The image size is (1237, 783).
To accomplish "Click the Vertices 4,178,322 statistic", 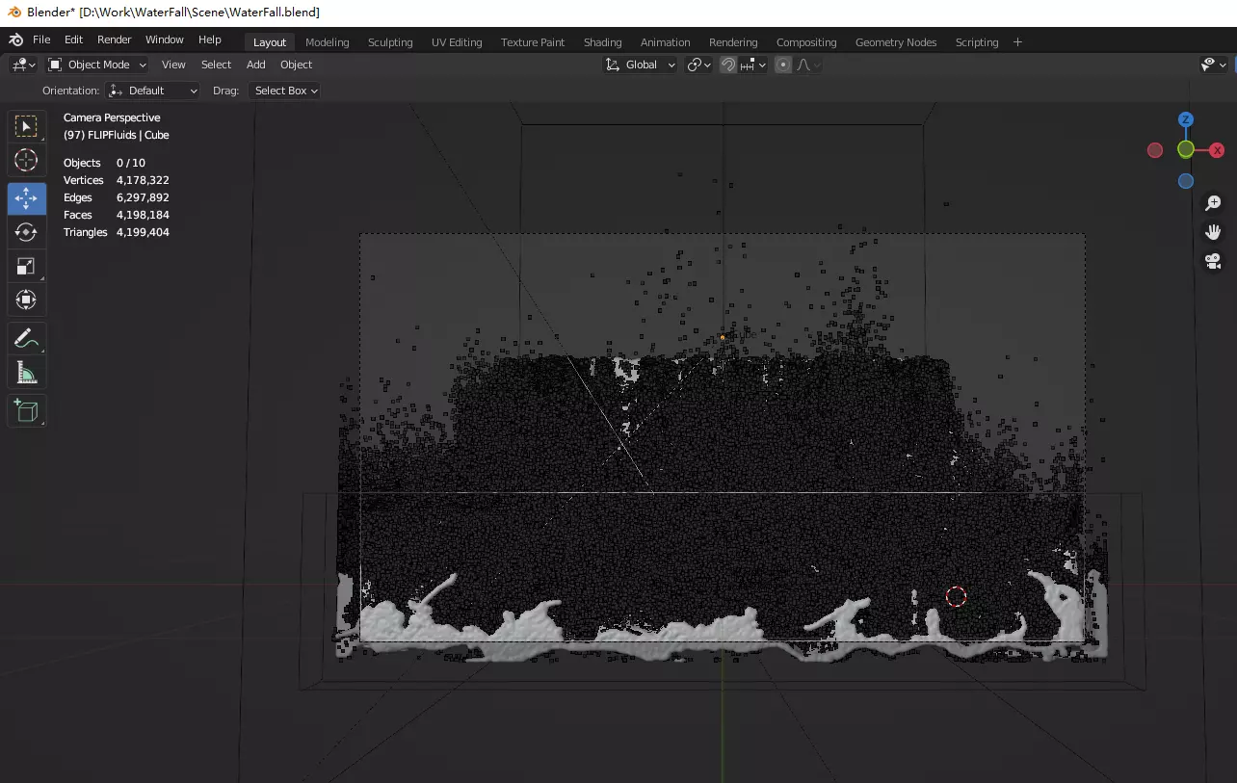I will 117,180.
